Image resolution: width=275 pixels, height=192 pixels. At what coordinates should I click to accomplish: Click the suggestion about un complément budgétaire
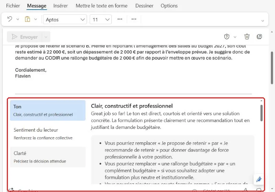[x=170, y=170]
